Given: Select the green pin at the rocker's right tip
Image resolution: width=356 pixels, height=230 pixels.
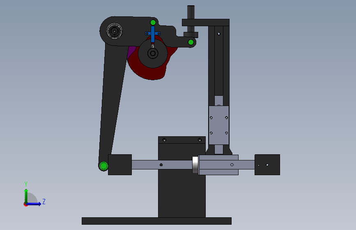Looking at the screenshot, I should tap(191, 42).
